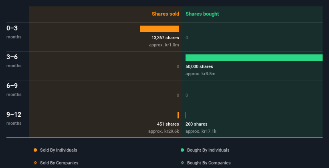329x168 pixels.
Task: Select the Bought By Companies legend label
Action: point(209,163)
